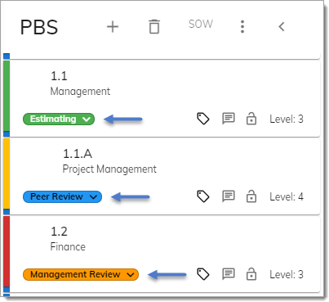Delete selected PBS element via trash icon

(154, 27)
